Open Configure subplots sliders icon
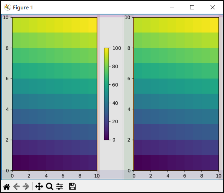Viewport: 224px width, 193px height. point(60,186)
